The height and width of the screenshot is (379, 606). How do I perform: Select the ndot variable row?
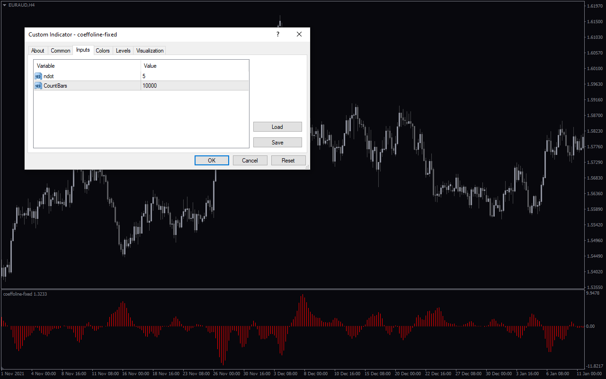click(141, 76)
